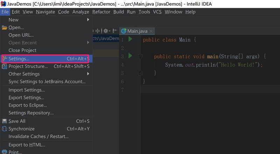280x154 pixels.
Task: Open the File menu
Action: pyautogui.click(x=5, y=12)
